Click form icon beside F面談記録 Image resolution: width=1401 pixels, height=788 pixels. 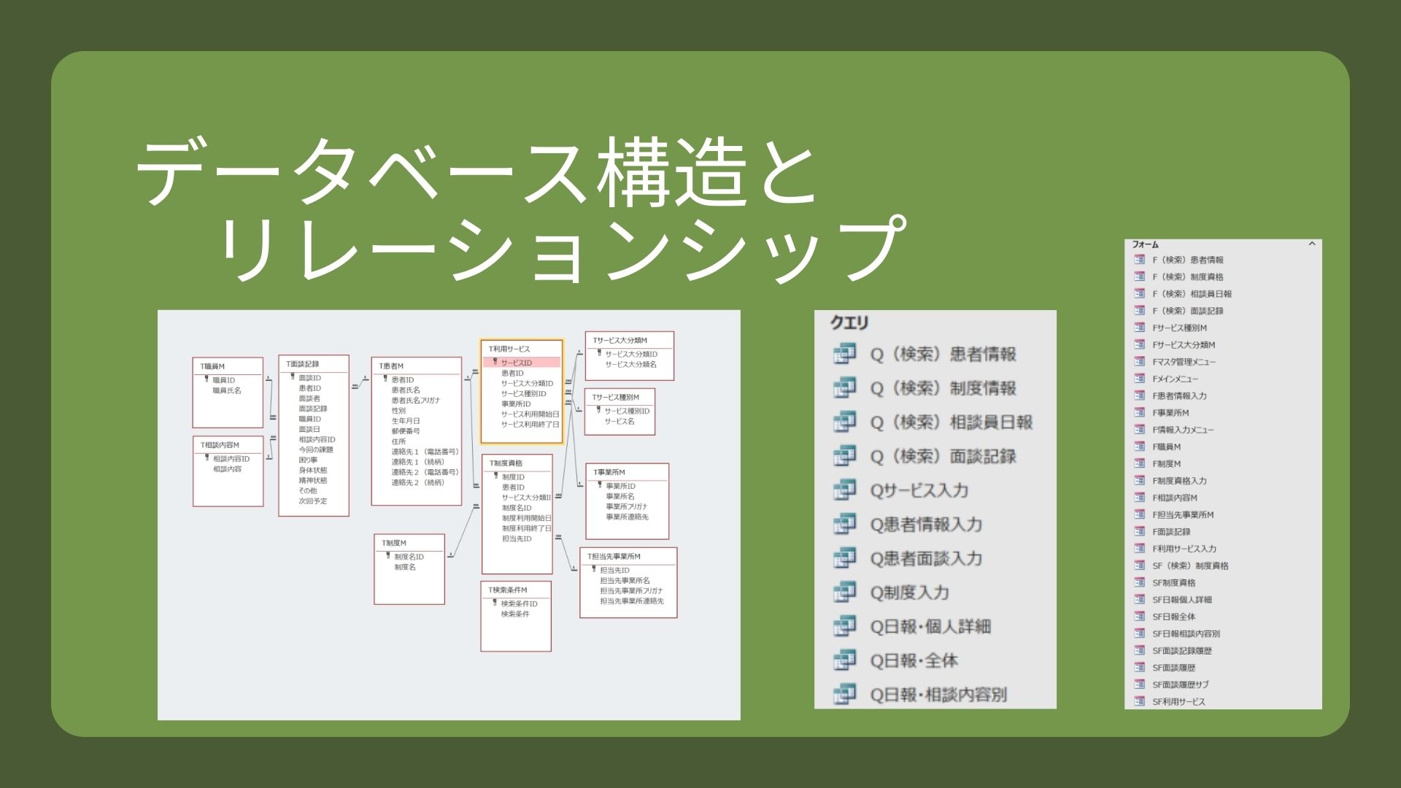(1139, 532)
